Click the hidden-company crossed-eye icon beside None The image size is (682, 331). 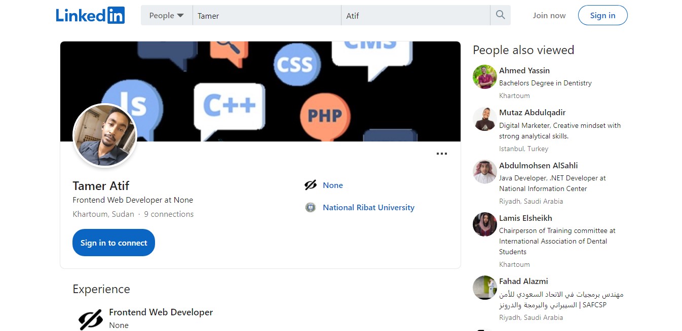(x=310, y=185)
